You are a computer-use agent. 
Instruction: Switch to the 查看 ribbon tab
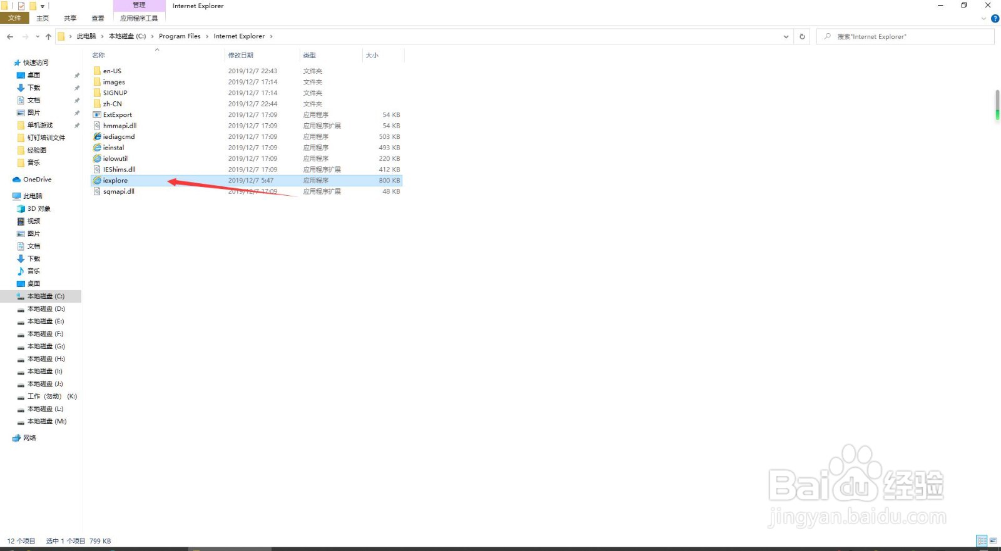click(98, 18)
